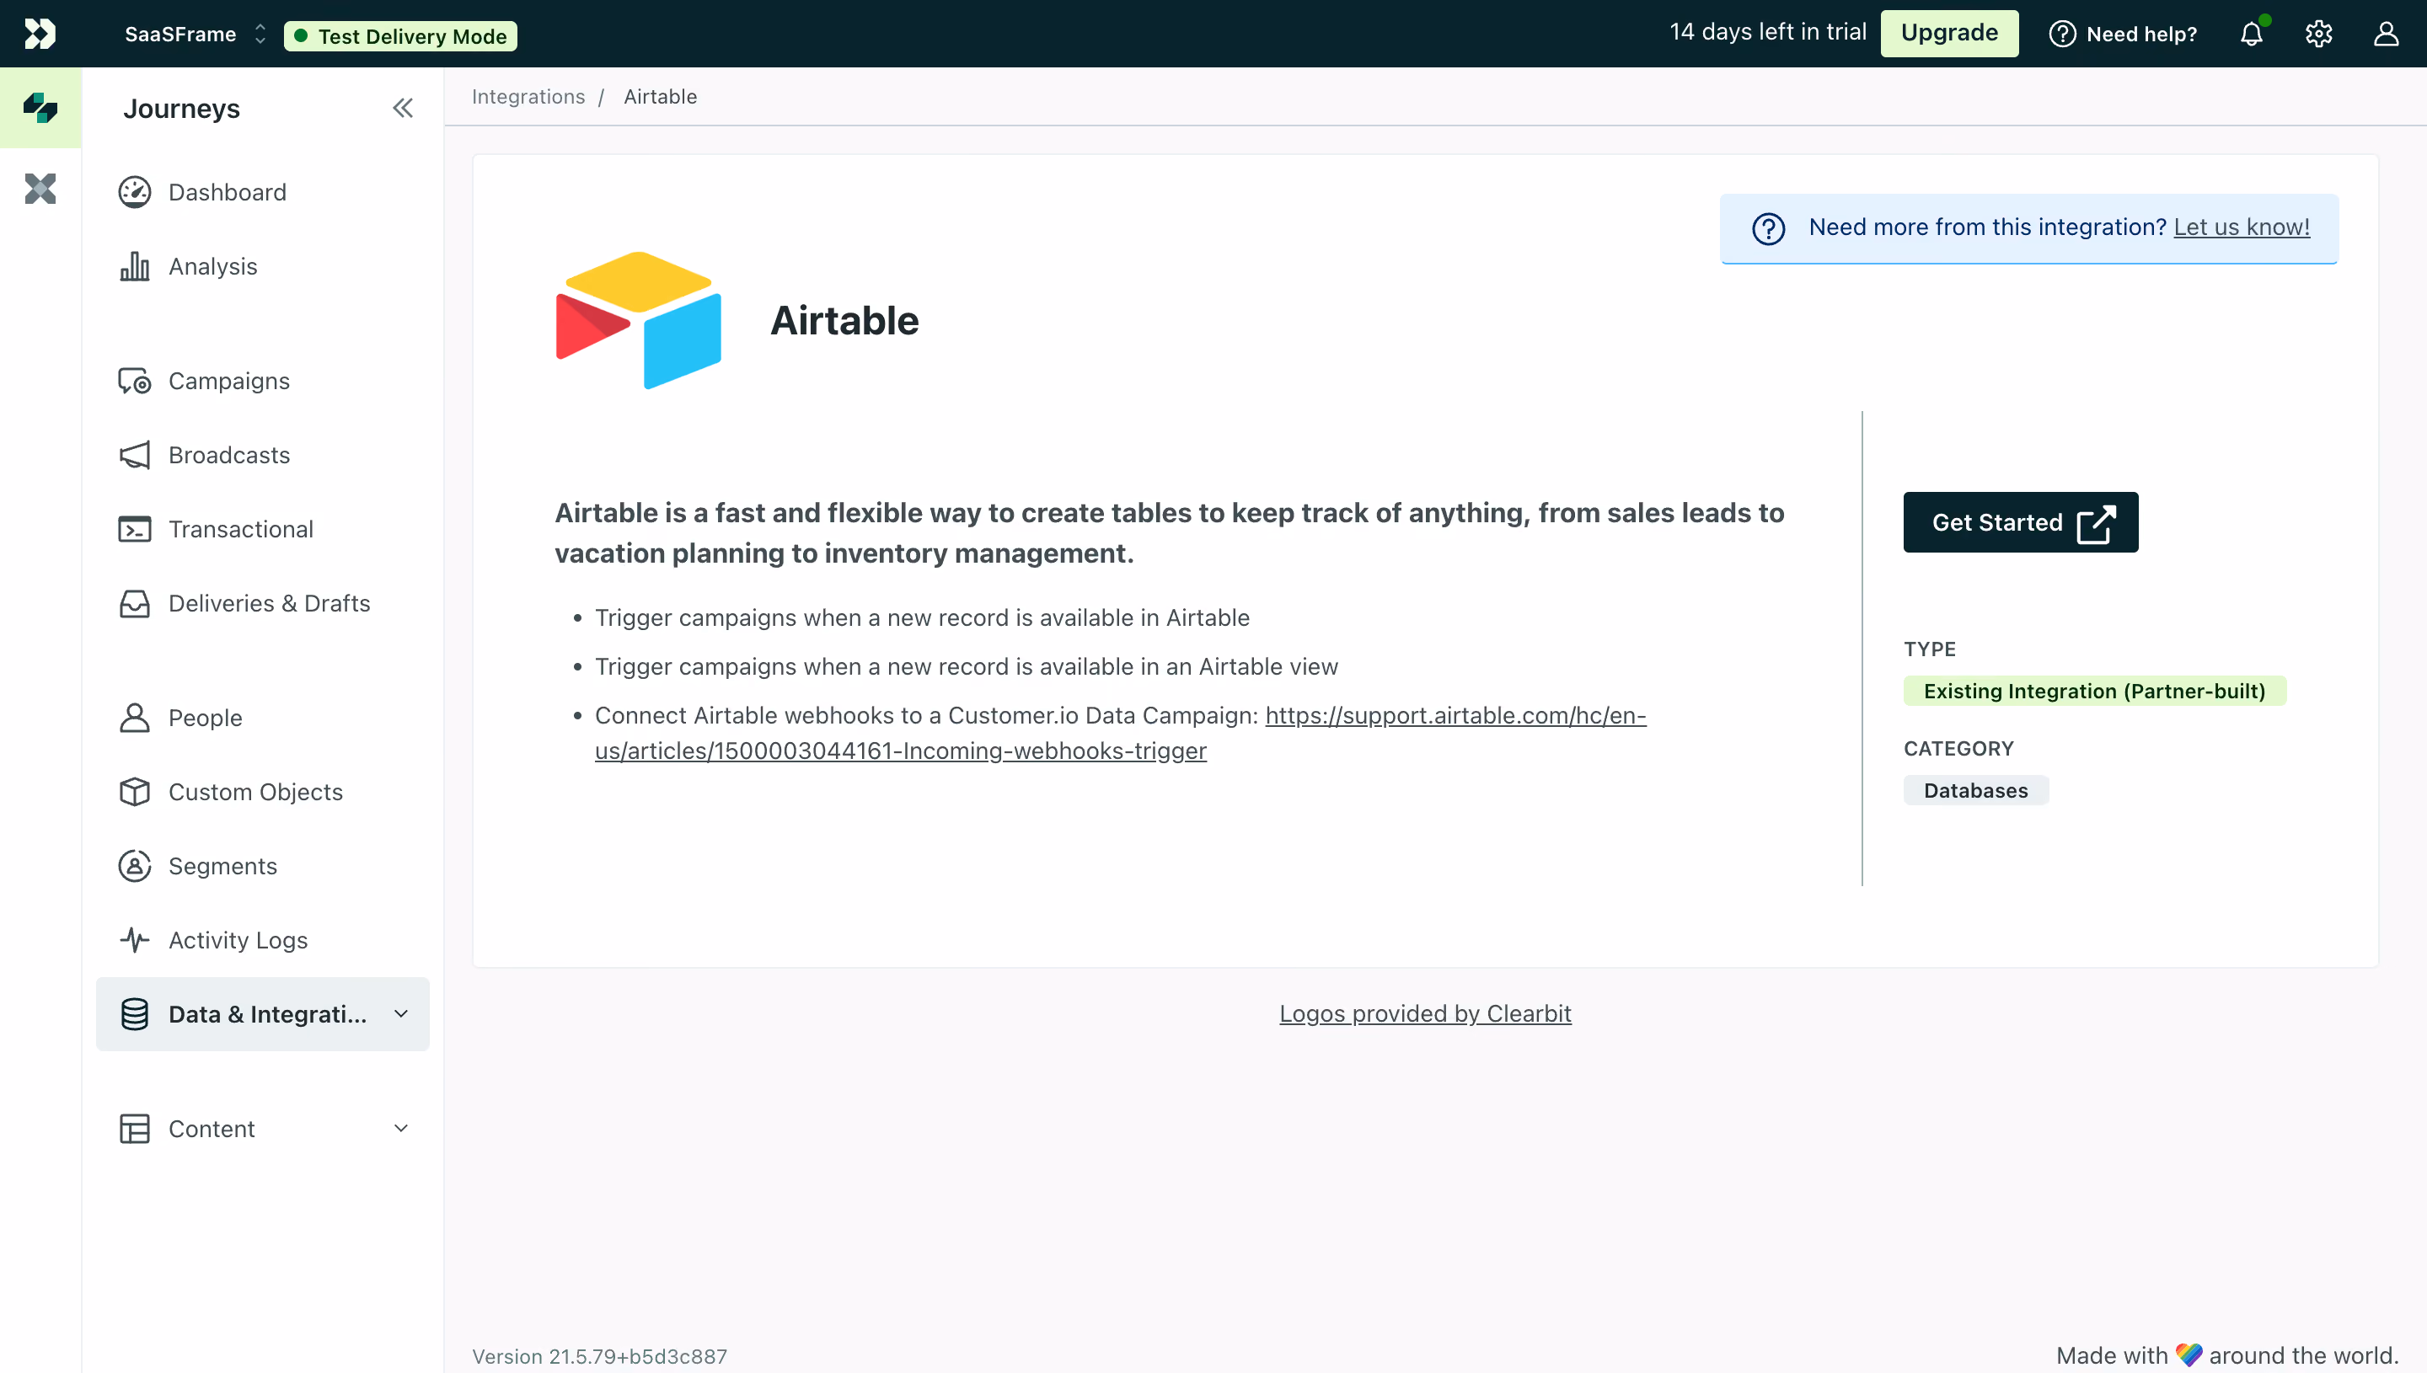Click '14 days left in trial' text
This screenshot has width=2427, height=1373.
(x=1768, y=32)
